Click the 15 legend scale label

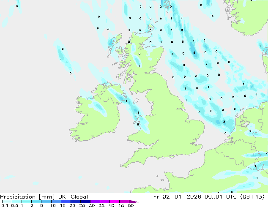(63, 205)
